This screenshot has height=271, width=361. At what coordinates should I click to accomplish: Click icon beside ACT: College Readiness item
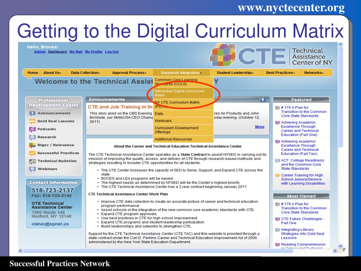click(277, 161)
